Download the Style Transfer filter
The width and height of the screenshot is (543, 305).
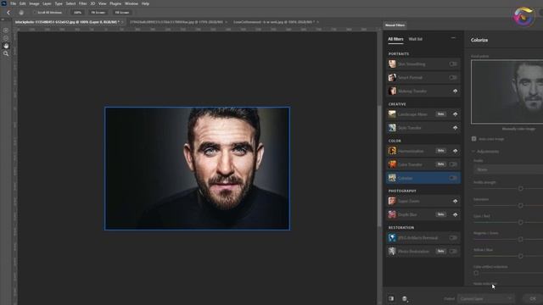tap(455, 128)
